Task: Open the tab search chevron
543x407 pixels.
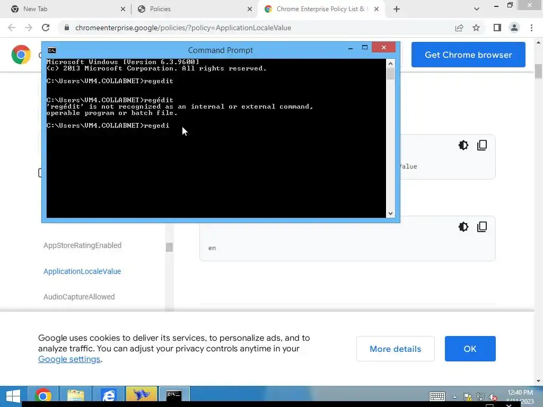Action: (477, 9)
